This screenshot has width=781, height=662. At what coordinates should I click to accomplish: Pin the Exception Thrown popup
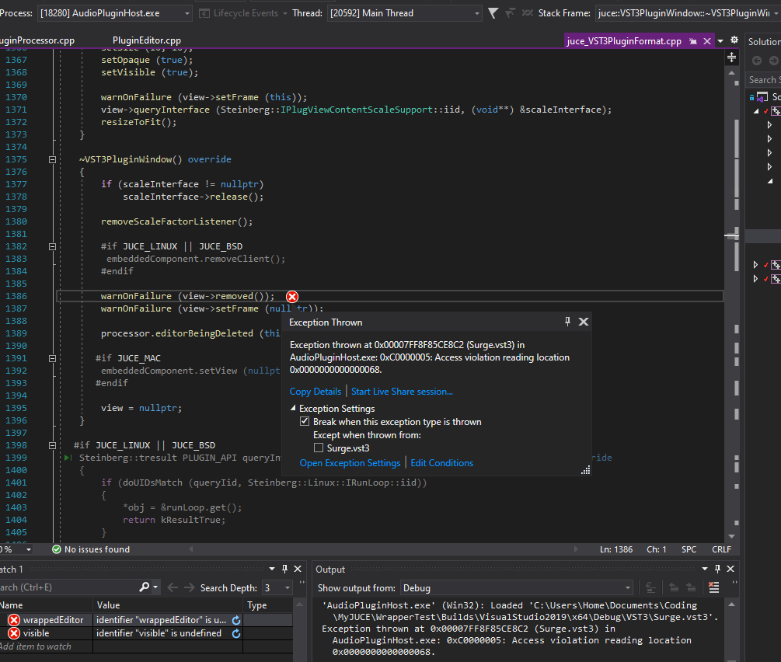[567, 322]
